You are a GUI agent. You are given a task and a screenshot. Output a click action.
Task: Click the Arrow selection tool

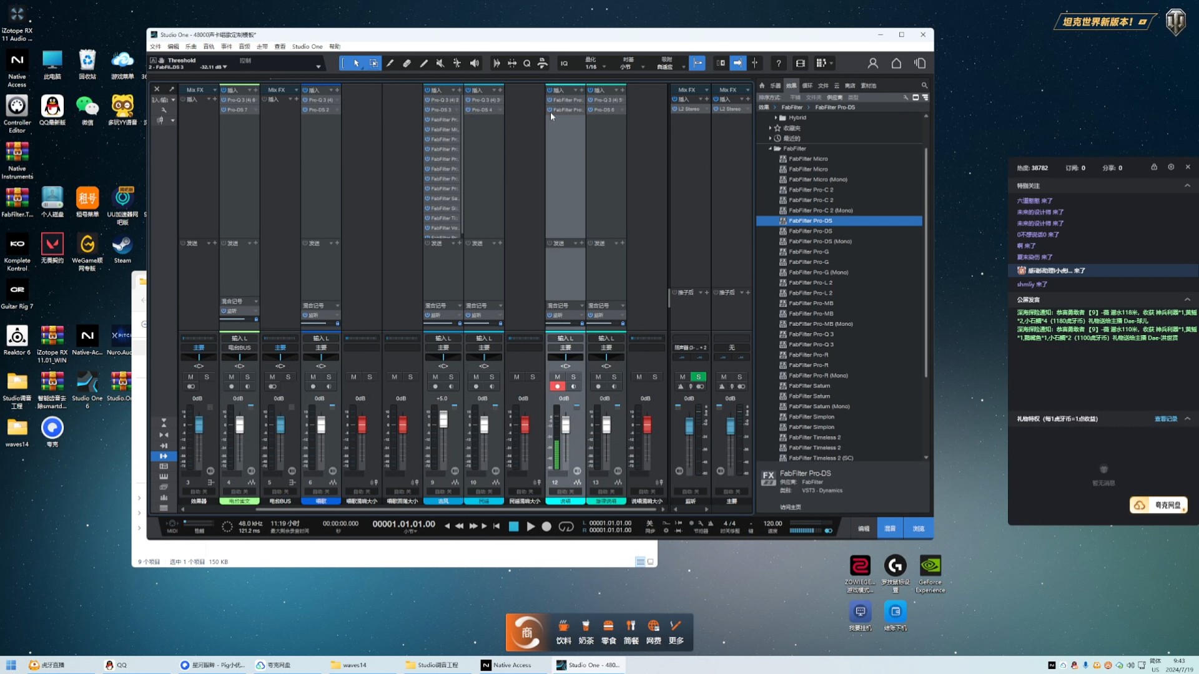click(x=356, y=63)
